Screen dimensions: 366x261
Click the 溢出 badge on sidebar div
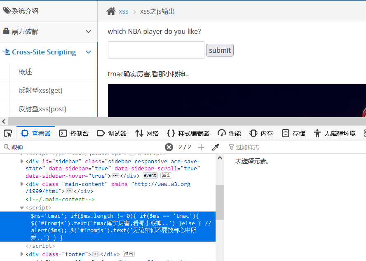(x=166, y=175)
